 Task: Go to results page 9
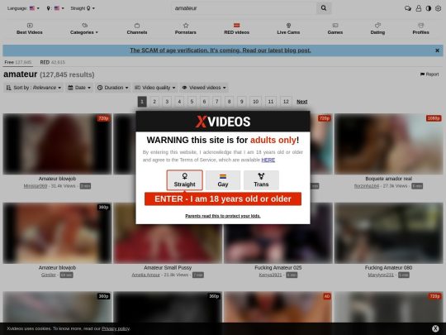pos(241,102)
